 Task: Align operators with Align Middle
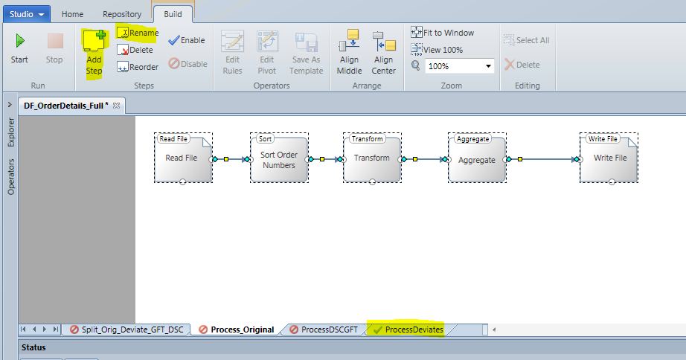click(349, 52)
